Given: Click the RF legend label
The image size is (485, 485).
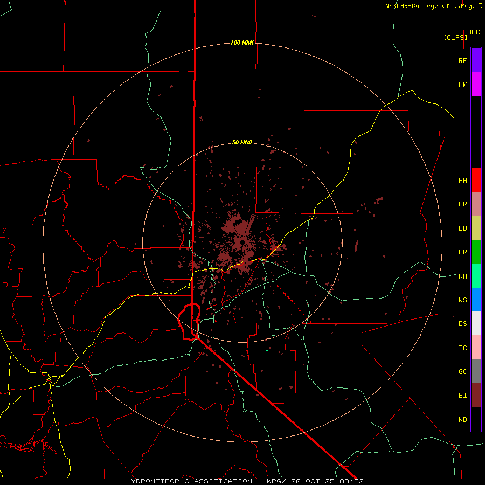Looking at the screenshot, I should pyautogui.click(x=462, y=60).
